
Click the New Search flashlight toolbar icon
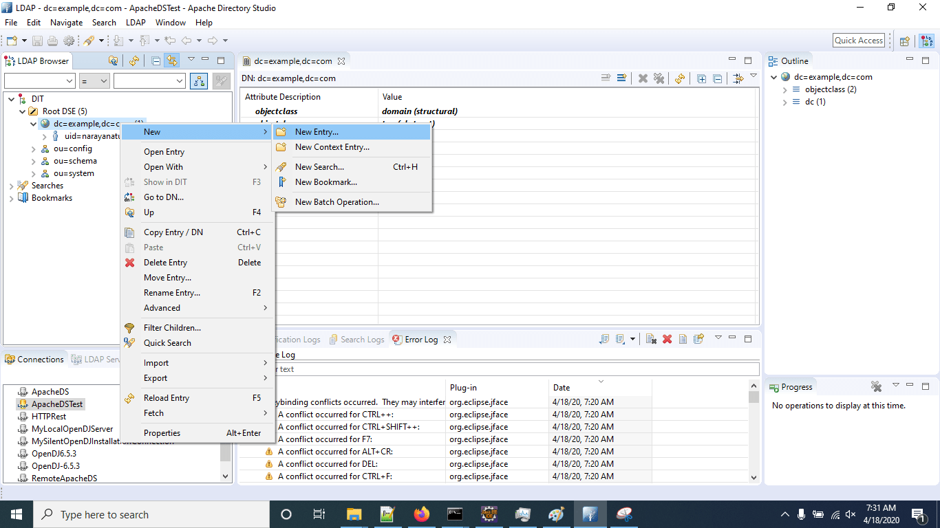89,41
